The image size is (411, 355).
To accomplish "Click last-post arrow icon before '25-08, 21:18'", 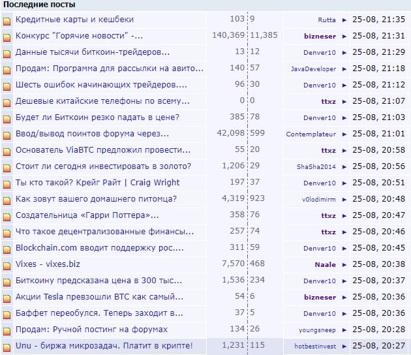I will tap(344, 69).
